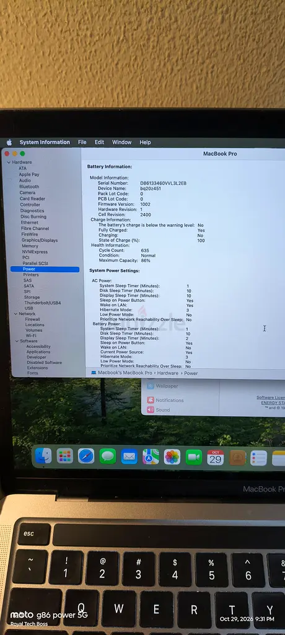
Task: Select SAS in the sidebar
Action: click(27, 280)
